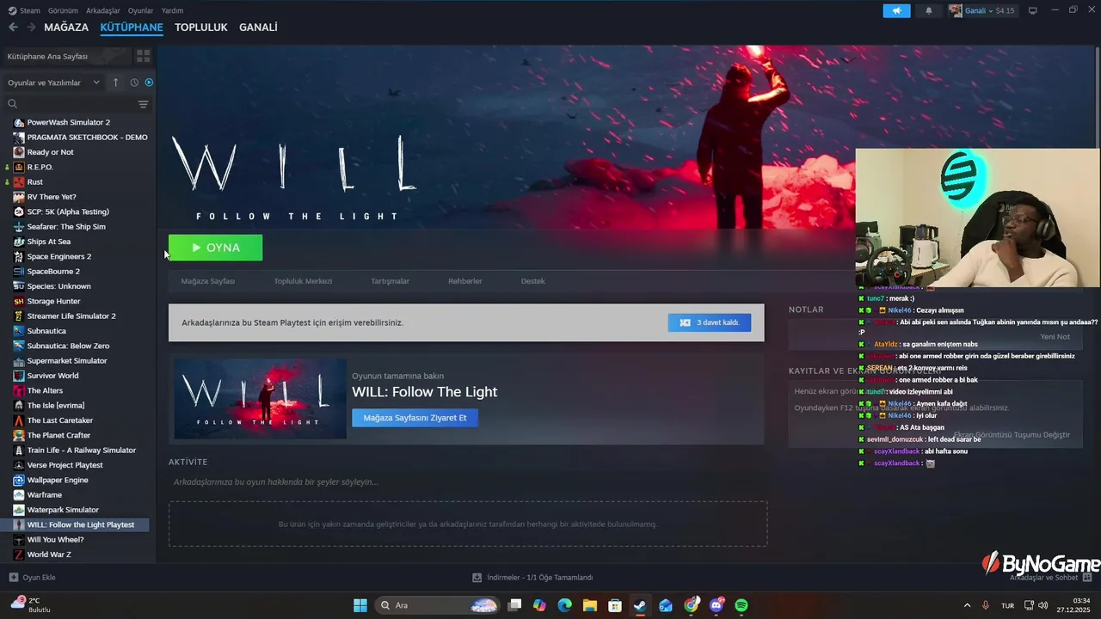Open the Tartışmalar link
This screenshot has height=619, width=1101.
click(x=390, y=281)
